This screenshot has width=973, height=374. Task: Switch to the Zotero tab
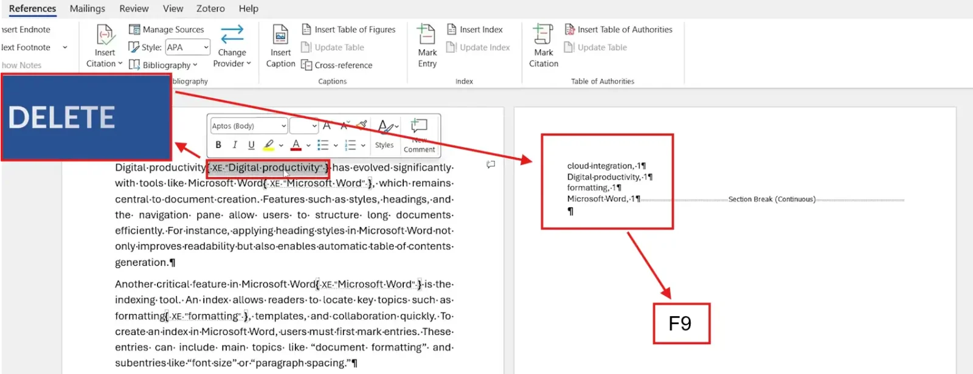(210, 9)
